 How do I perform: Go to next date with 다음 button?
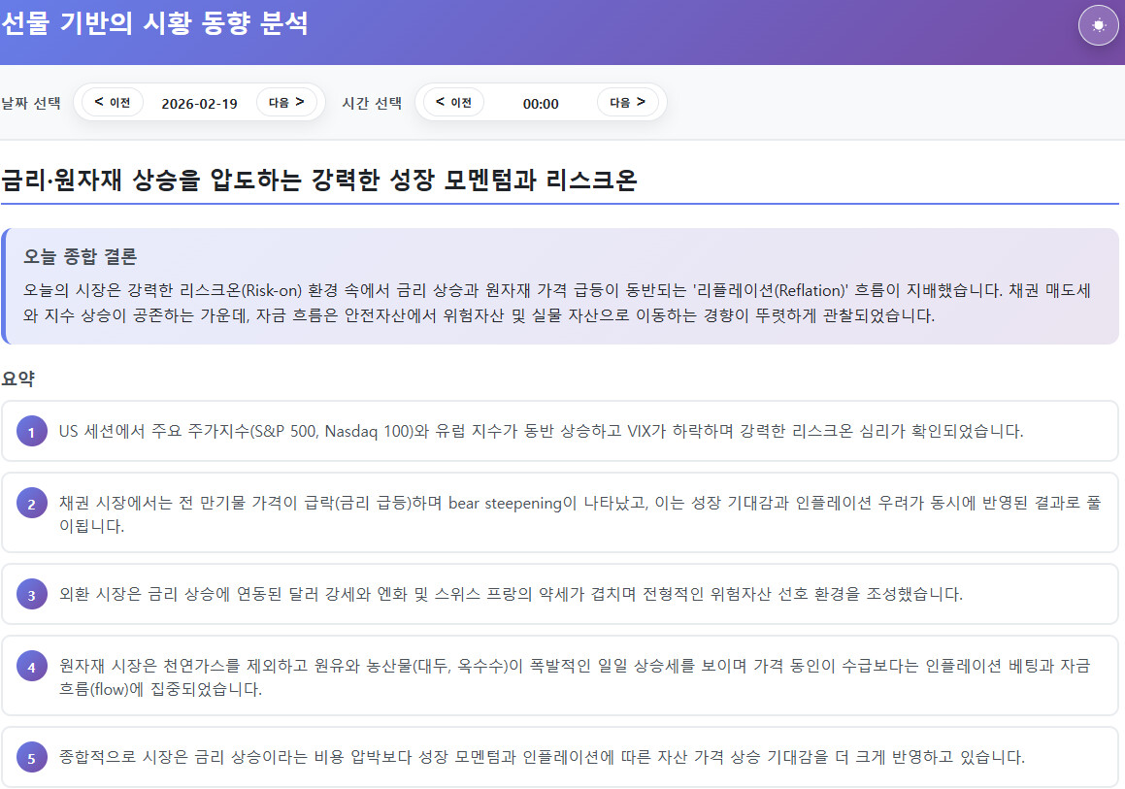tap(286, 102)
